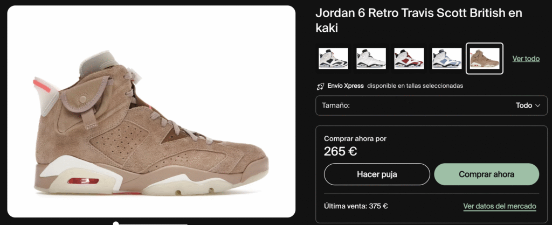Expand the Tamaño size dropdown
Viewport: 552px width, 225px height.
(x=431, y=106)
